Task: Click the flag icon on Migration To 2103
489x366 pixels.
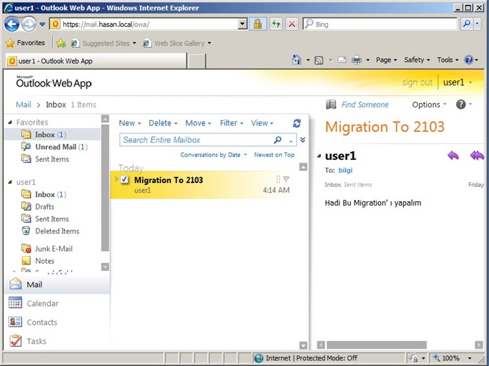Action: [x=287, y=179]
